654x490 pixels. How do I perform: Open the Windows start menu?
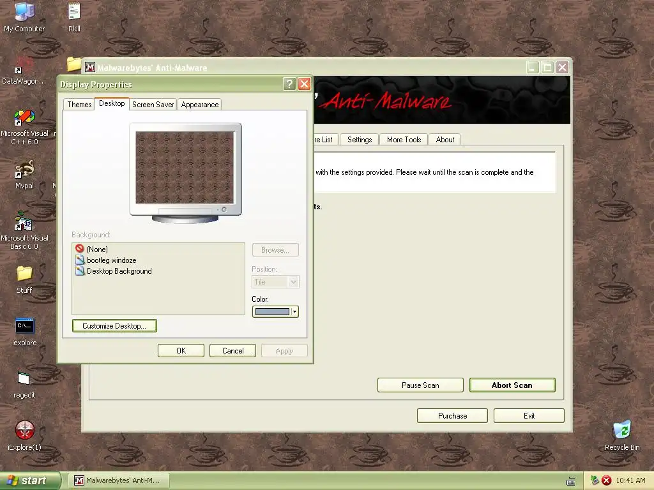tap(30, 480)
